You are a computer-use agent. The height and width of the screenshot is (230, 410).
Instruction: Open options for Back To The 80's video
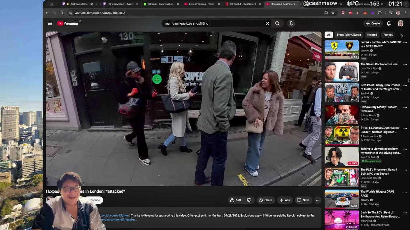tap(405, 213)
